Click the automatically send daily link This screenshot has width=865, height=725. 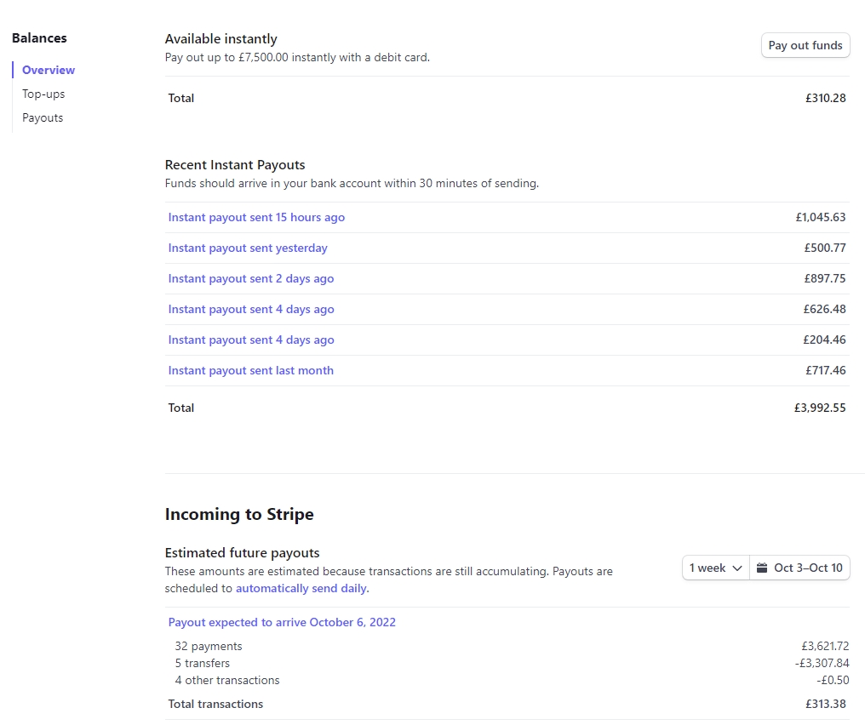[301, 588]
